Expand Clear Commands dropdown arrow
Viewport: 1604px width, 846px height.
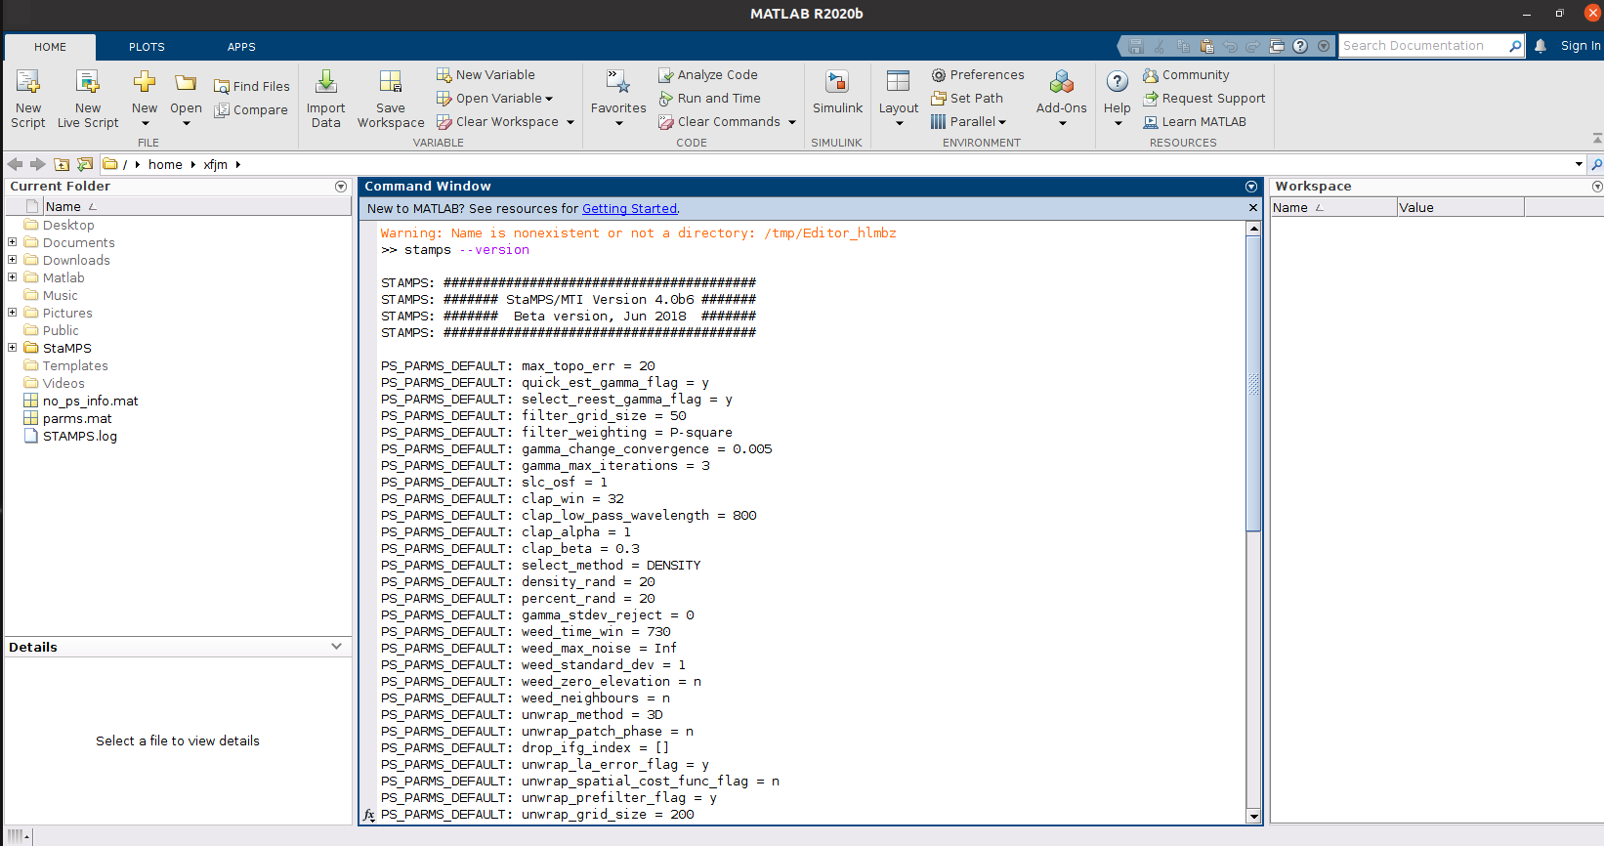click(x=792, y=122)
